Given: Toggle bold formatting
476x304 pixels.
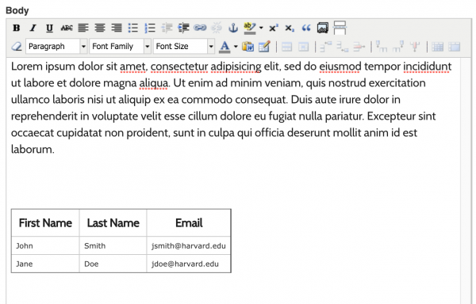Looking at the screenshot, I should point(17,28).
